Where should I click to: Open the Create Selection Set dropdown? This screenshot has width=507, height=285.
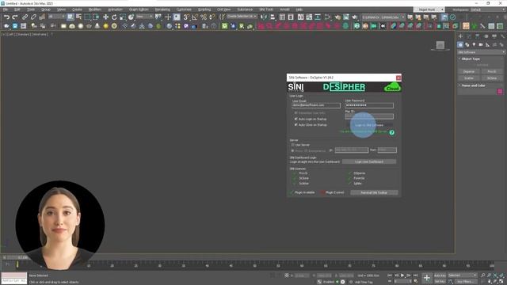point(242,17)
